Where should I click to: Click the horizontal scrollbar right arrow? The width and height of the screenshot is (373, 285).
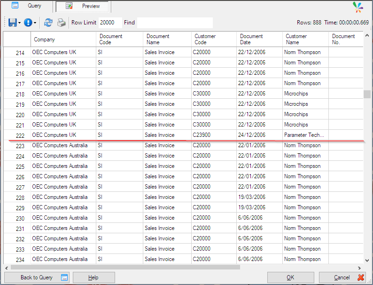pos(359,268)
